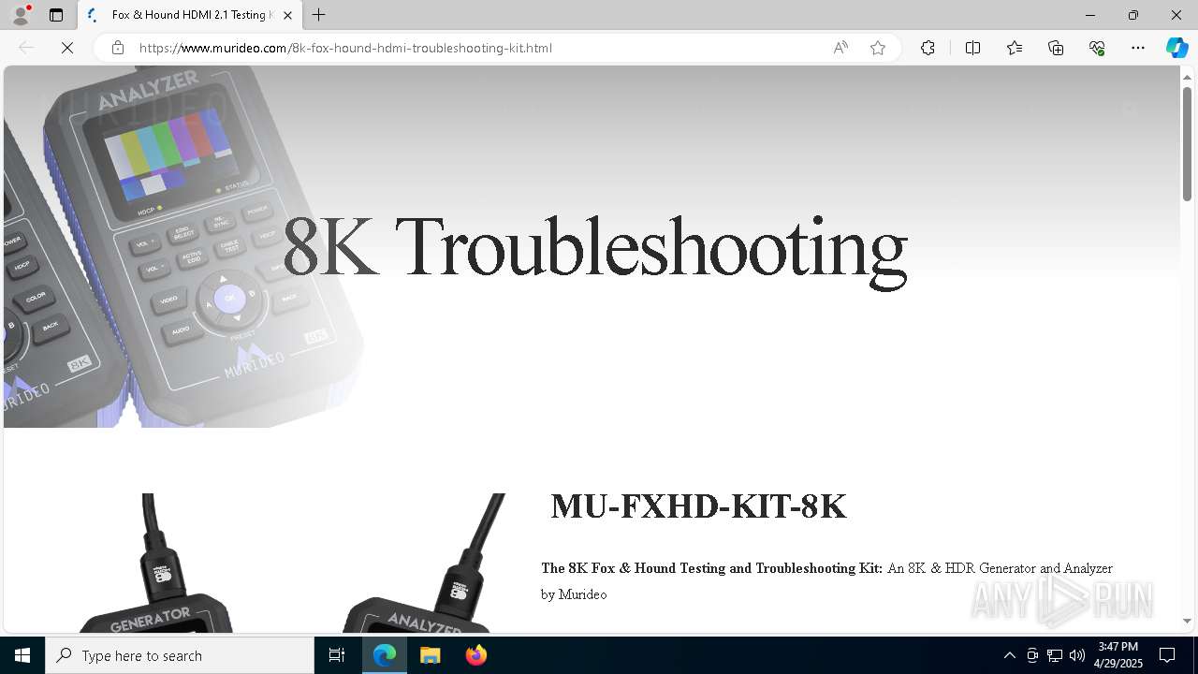Screen dimensions: 1198x674
Task: Open the notification center
Action: (x=1167, y=655)
